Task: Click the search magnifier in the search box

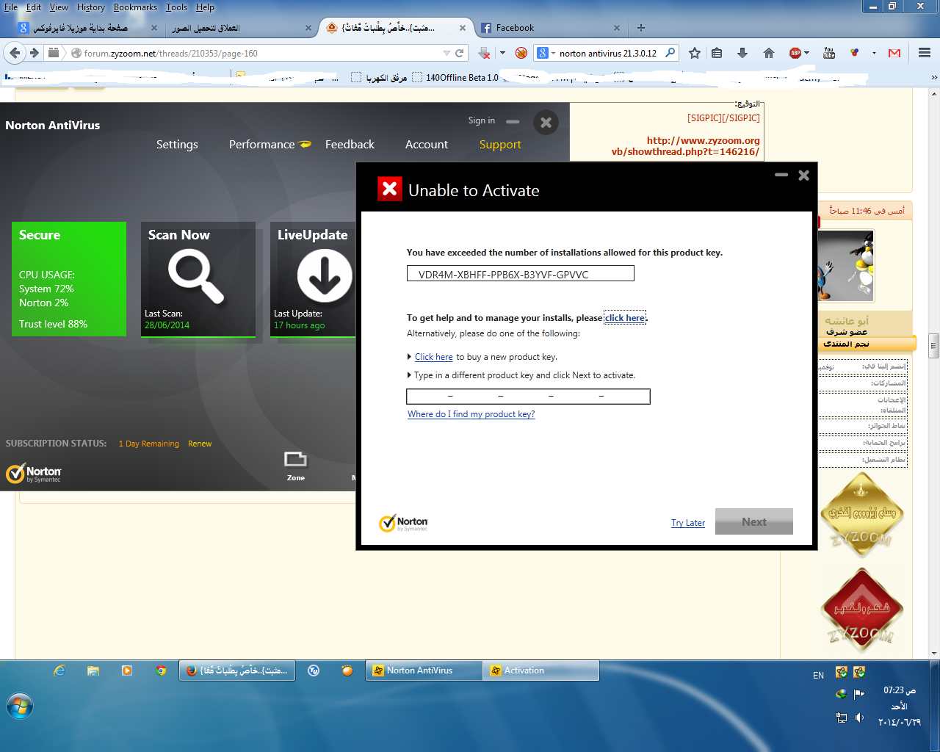Action: [670, 53]
